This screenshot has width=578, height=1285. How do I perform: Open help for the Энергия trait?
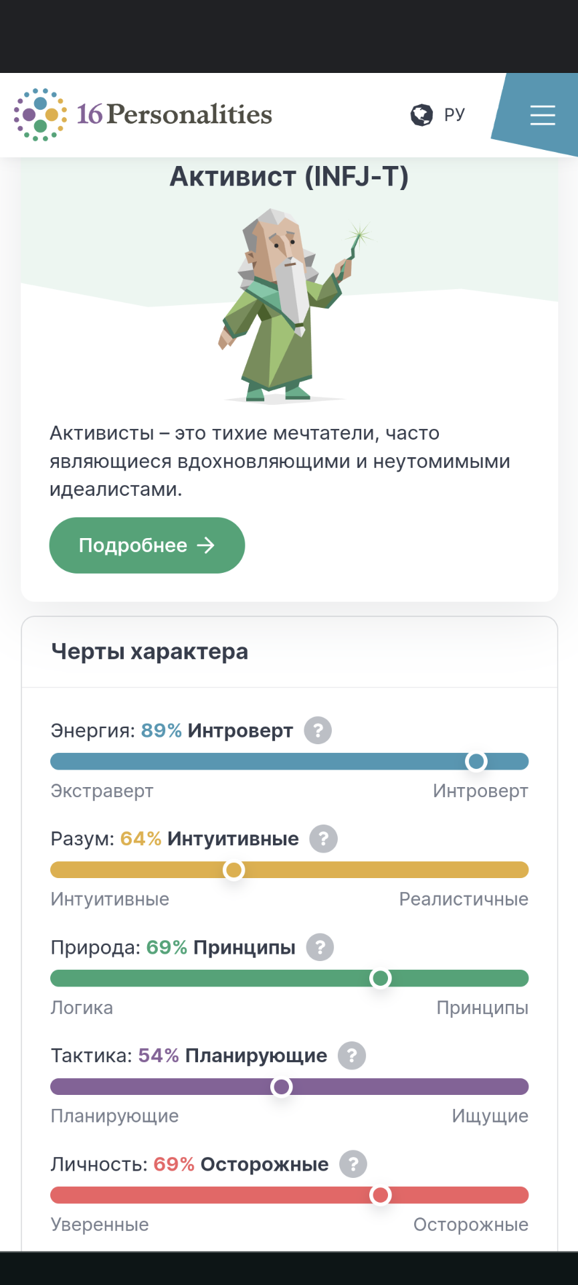318,730
